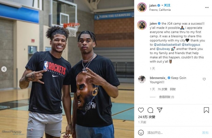Focus the 添加评论 comment input field
212x138 pixels.
click(x=173, y=133)
